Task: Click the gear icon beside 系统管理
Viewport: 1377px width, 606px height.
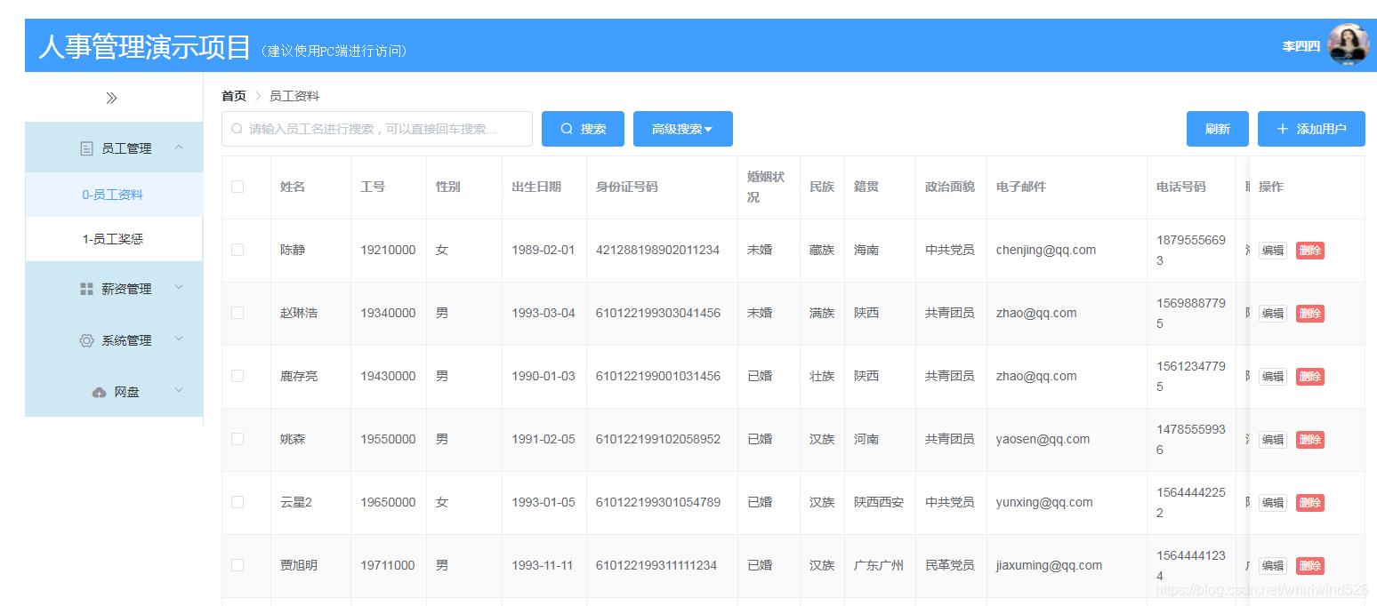Action: [86, 340]
